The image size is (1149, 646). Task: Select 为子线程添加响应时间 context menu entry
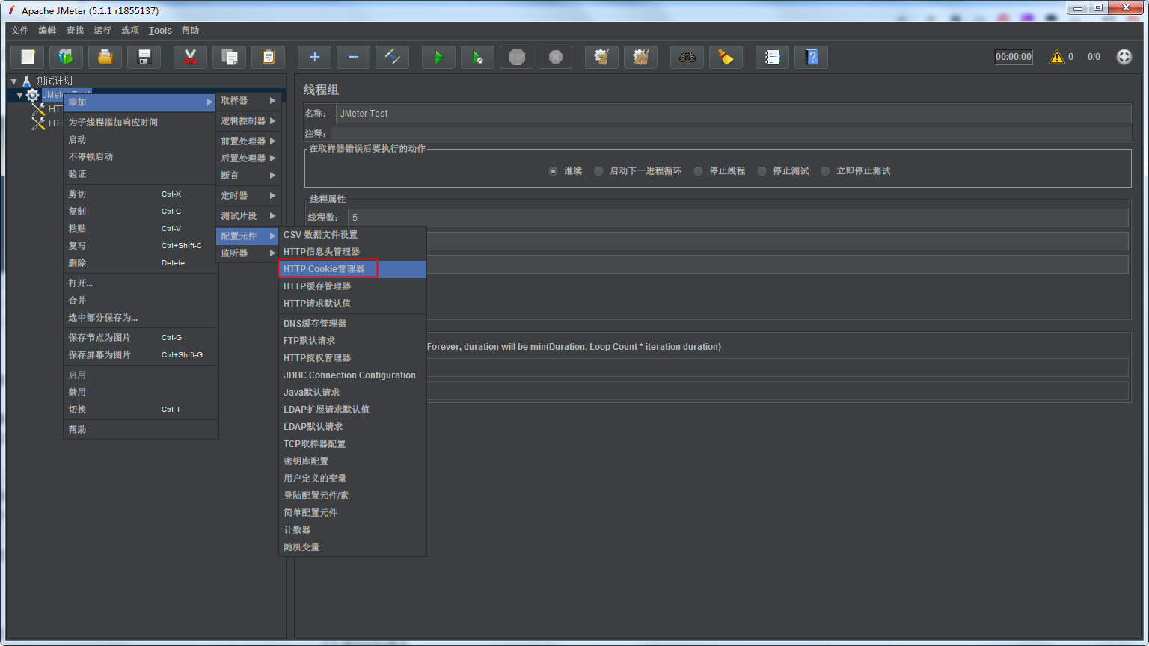pos(141,123)
